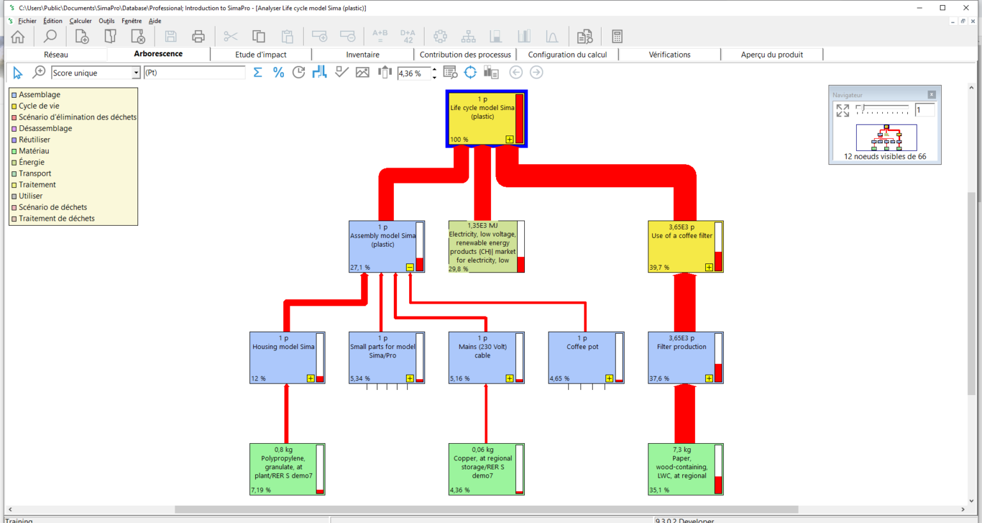Open the Inventaire tab
This screenshot has height=523, width=982.
click(362, 55)
